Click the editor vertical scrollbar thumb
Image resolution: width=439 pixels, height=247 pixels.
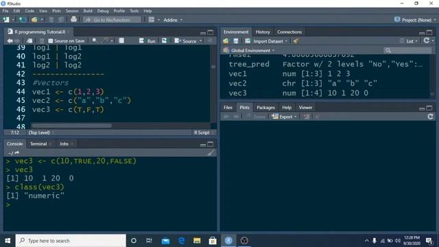click(x=213, y=67)
